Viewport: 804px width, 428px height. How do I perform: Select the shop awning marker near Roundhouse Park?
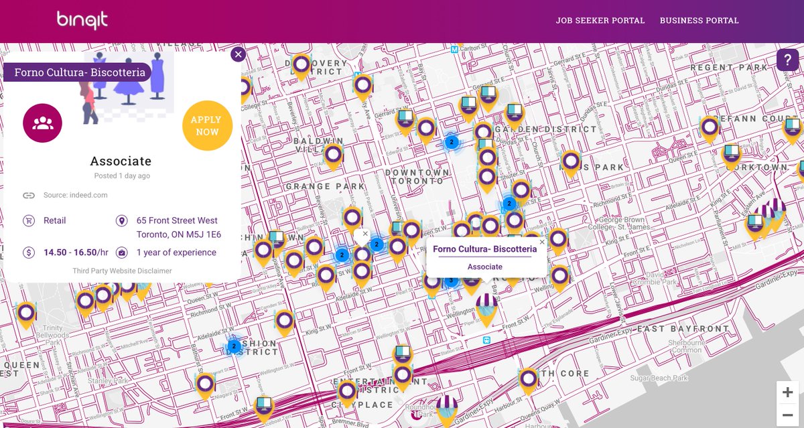pyautogui.click(x=447, y=410)
